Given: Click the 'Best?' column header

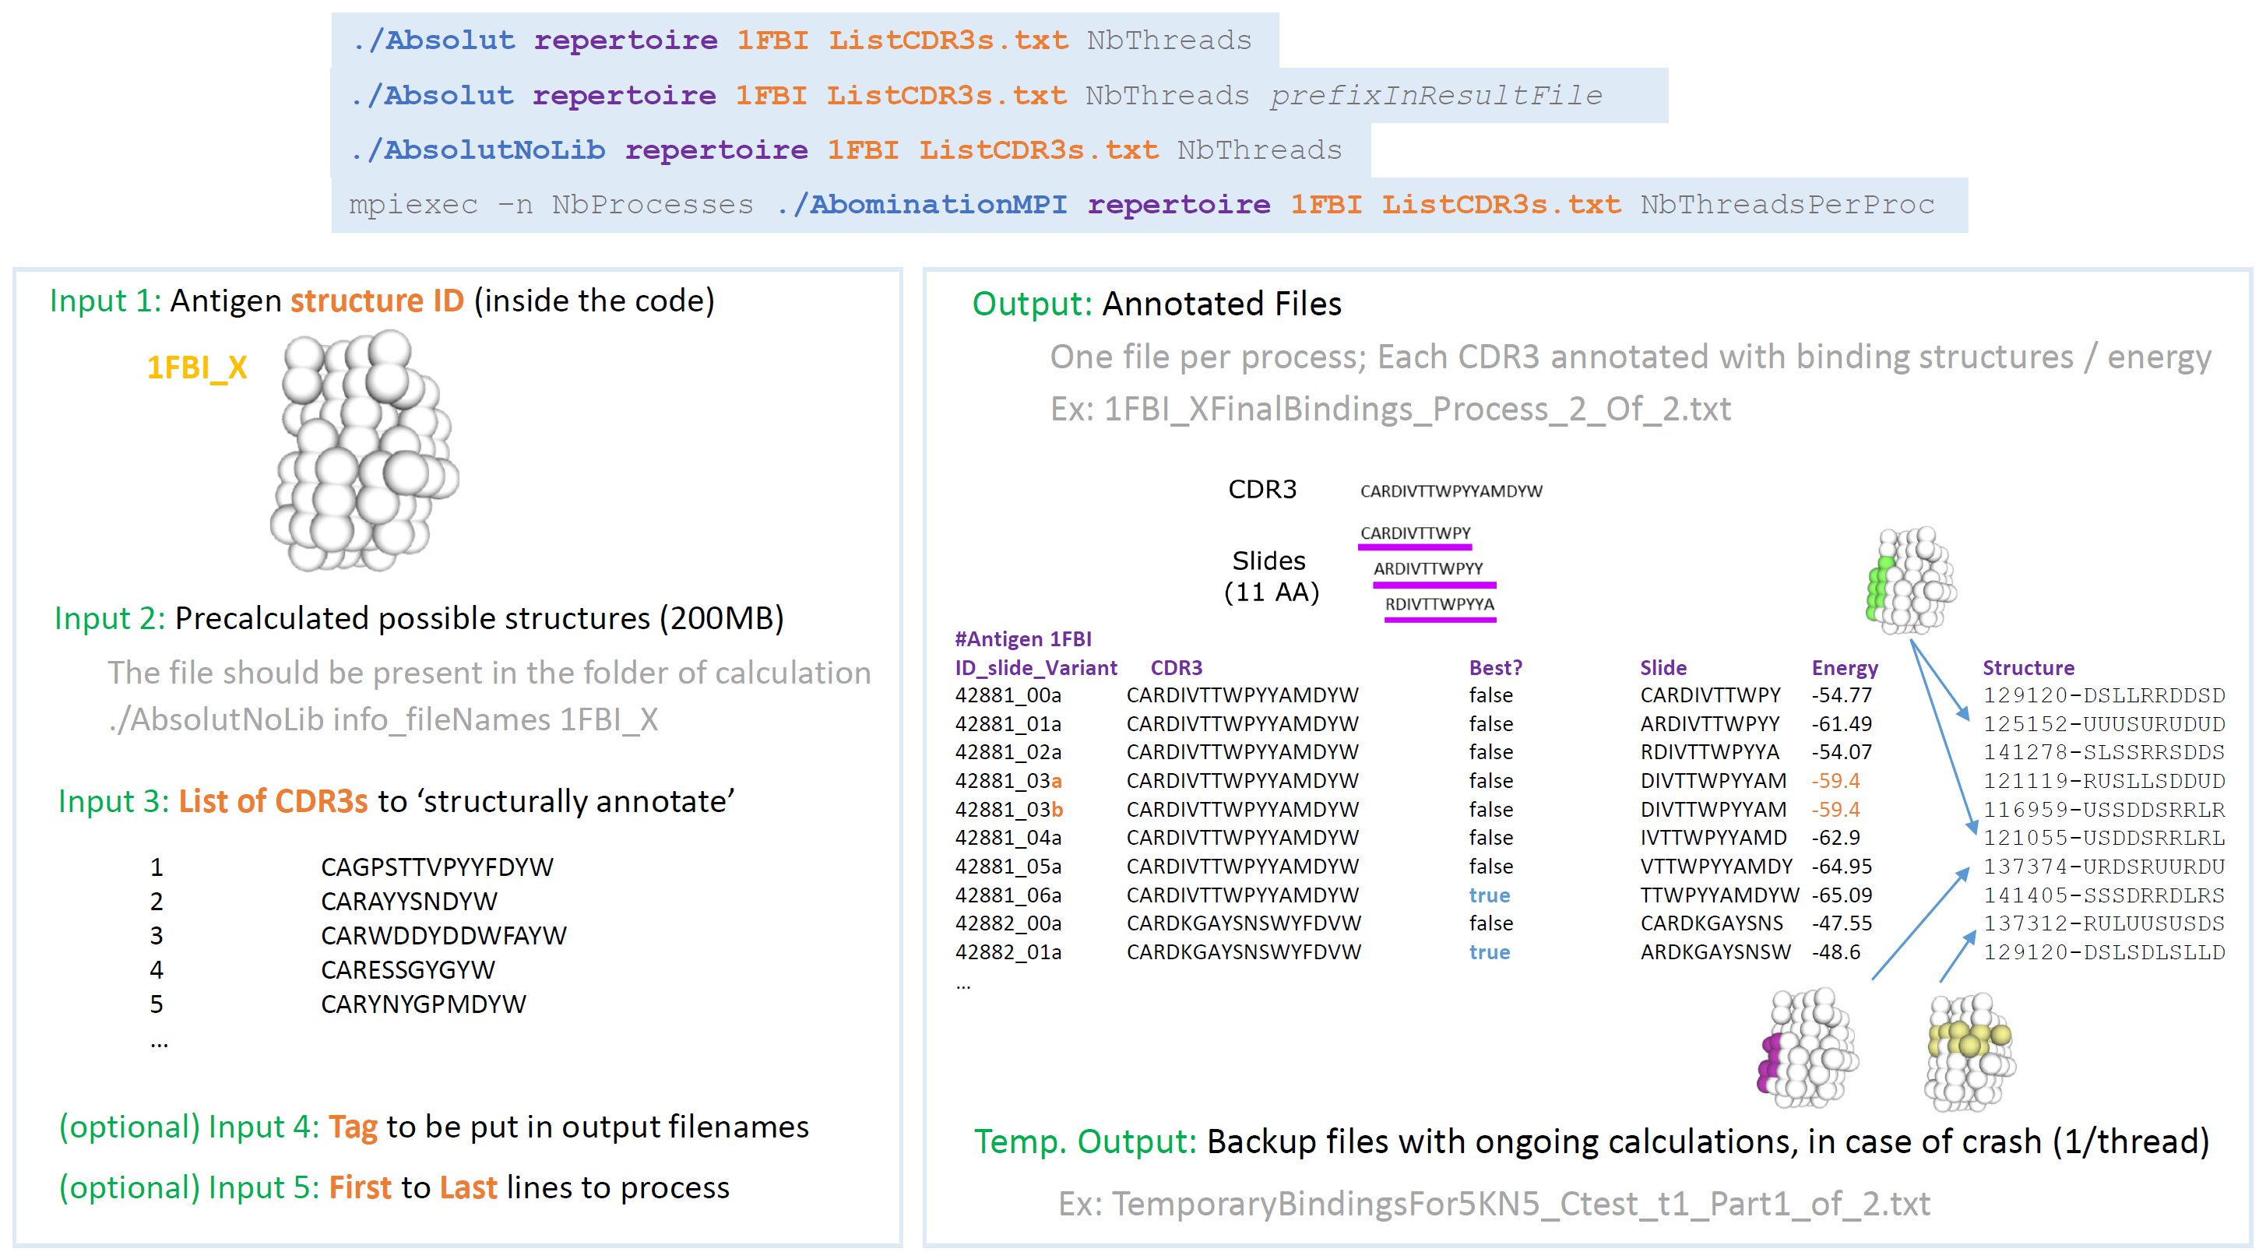Looking at the screenshot, I should click(x=1495, y=668).
